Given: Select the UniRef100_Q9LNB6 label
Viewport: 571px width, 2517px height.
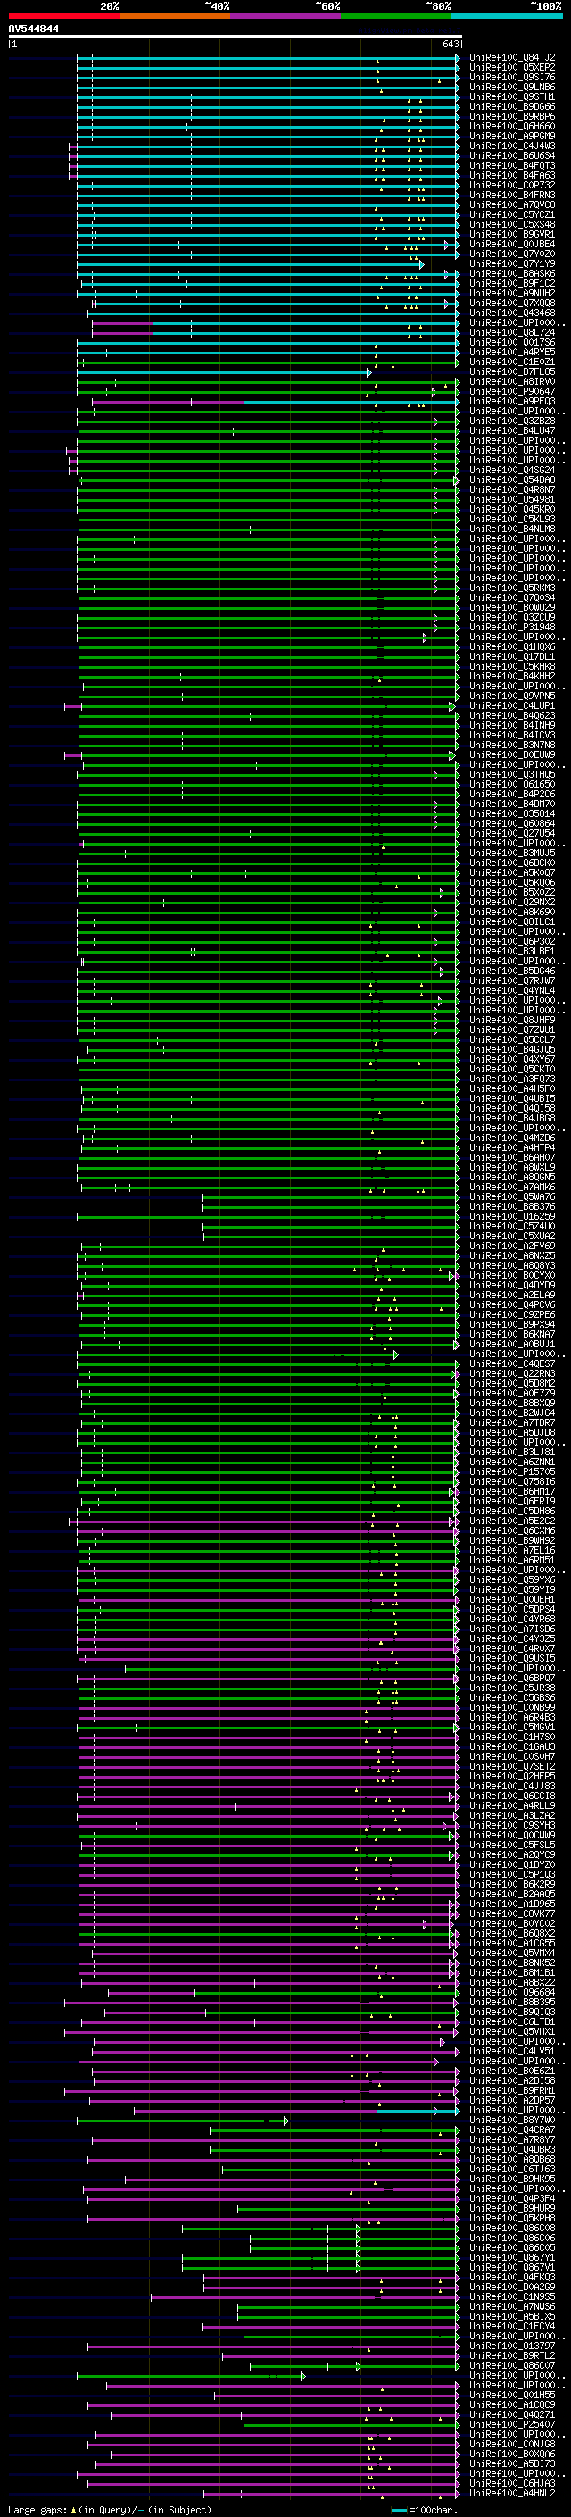Looking at the screenshot, I should point(511,87).
